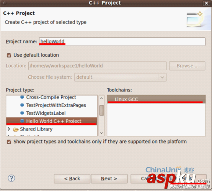Uncheck Use default location checkbox
Screen dimensions: 212x191
pyautogui.click(x=9, y=55)
